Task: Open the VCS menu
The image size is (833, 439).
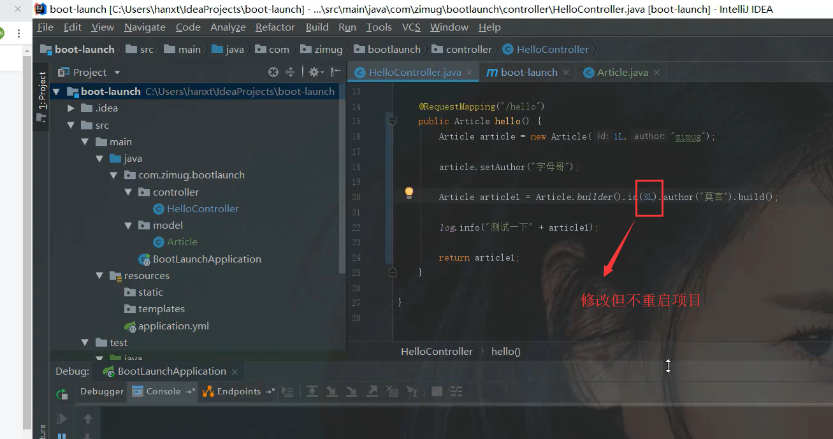Action: click(x=411, y=27)
